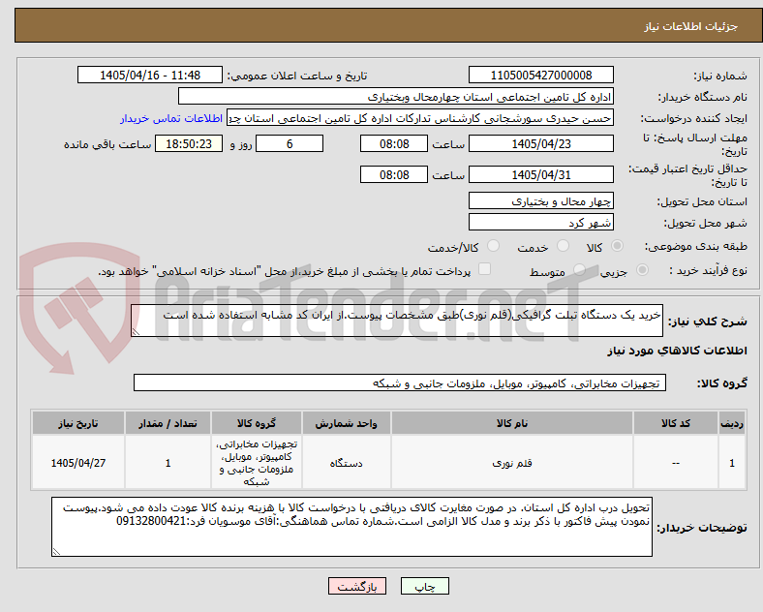Click the remaining time 18:50:23 field
Viewport: 763px width, 612px height.
[189, 143]
